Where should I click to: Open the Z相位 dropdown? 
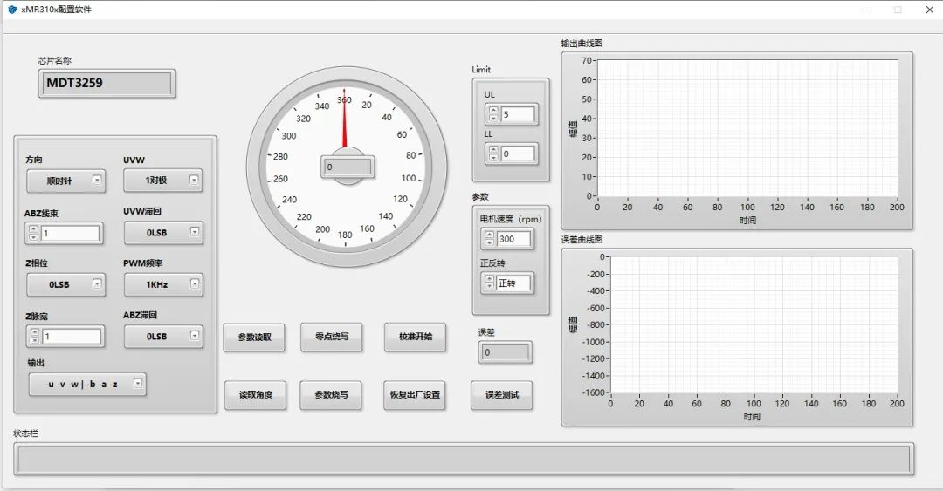pyautogui.click(x=65, y=284)
